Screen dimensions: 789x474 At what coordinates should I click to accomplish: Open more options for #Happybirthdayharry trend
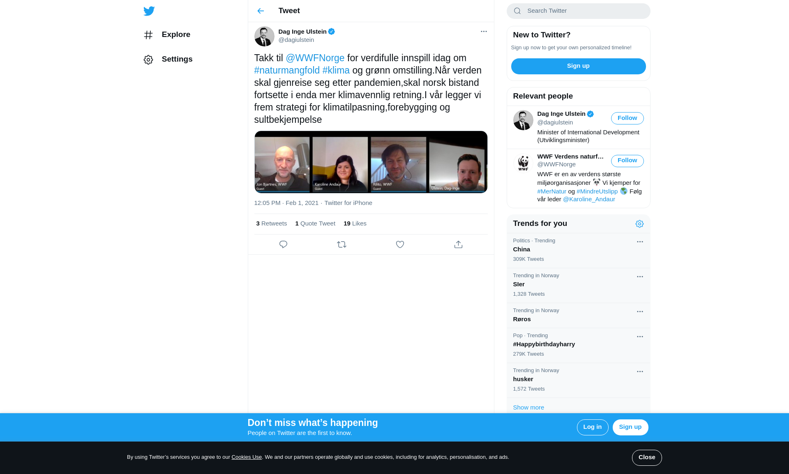tap(640, 337)
